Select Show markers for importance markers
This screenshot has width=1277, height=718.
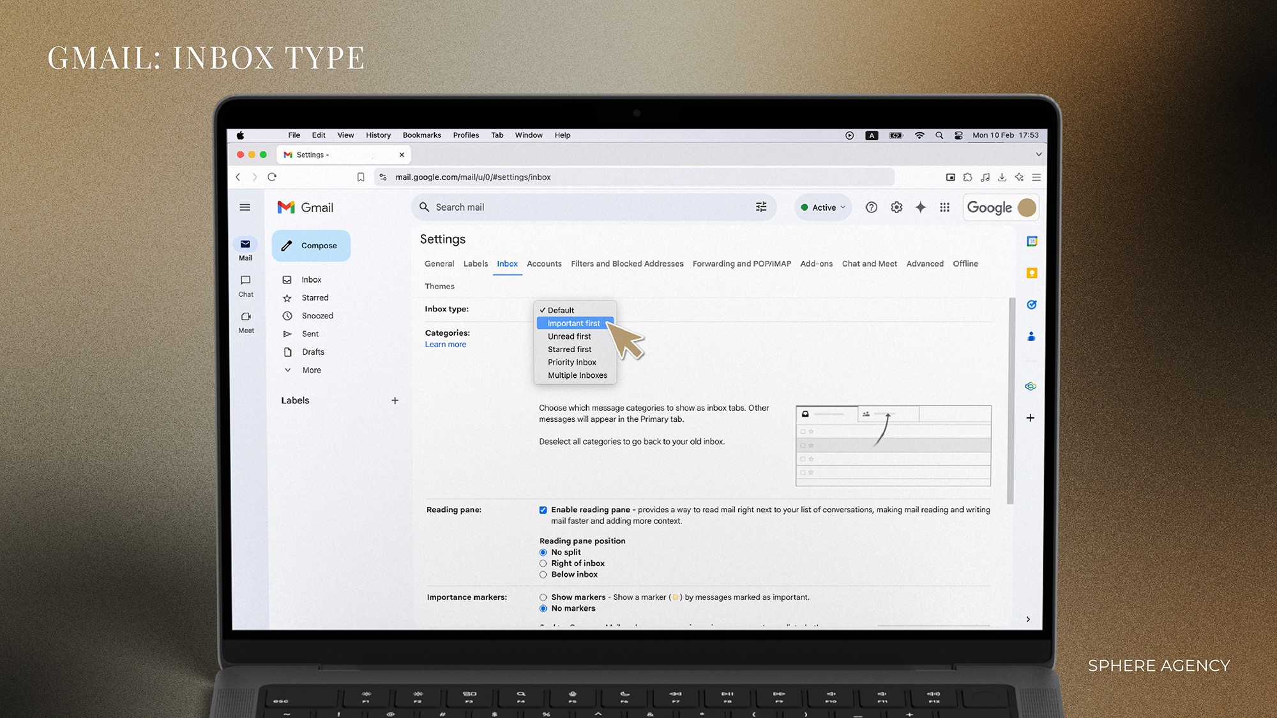tap(543, 597)
